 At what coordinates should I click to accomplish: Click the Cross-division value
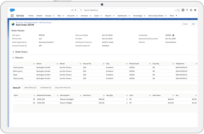[x=171, y=42]
